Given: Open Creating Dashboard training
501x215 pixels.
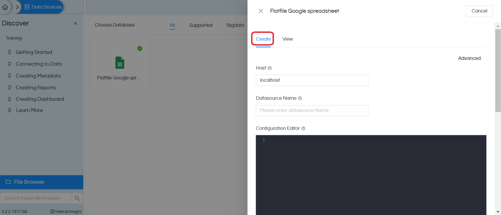Looking at the screenshot, I should click(40, 99).
